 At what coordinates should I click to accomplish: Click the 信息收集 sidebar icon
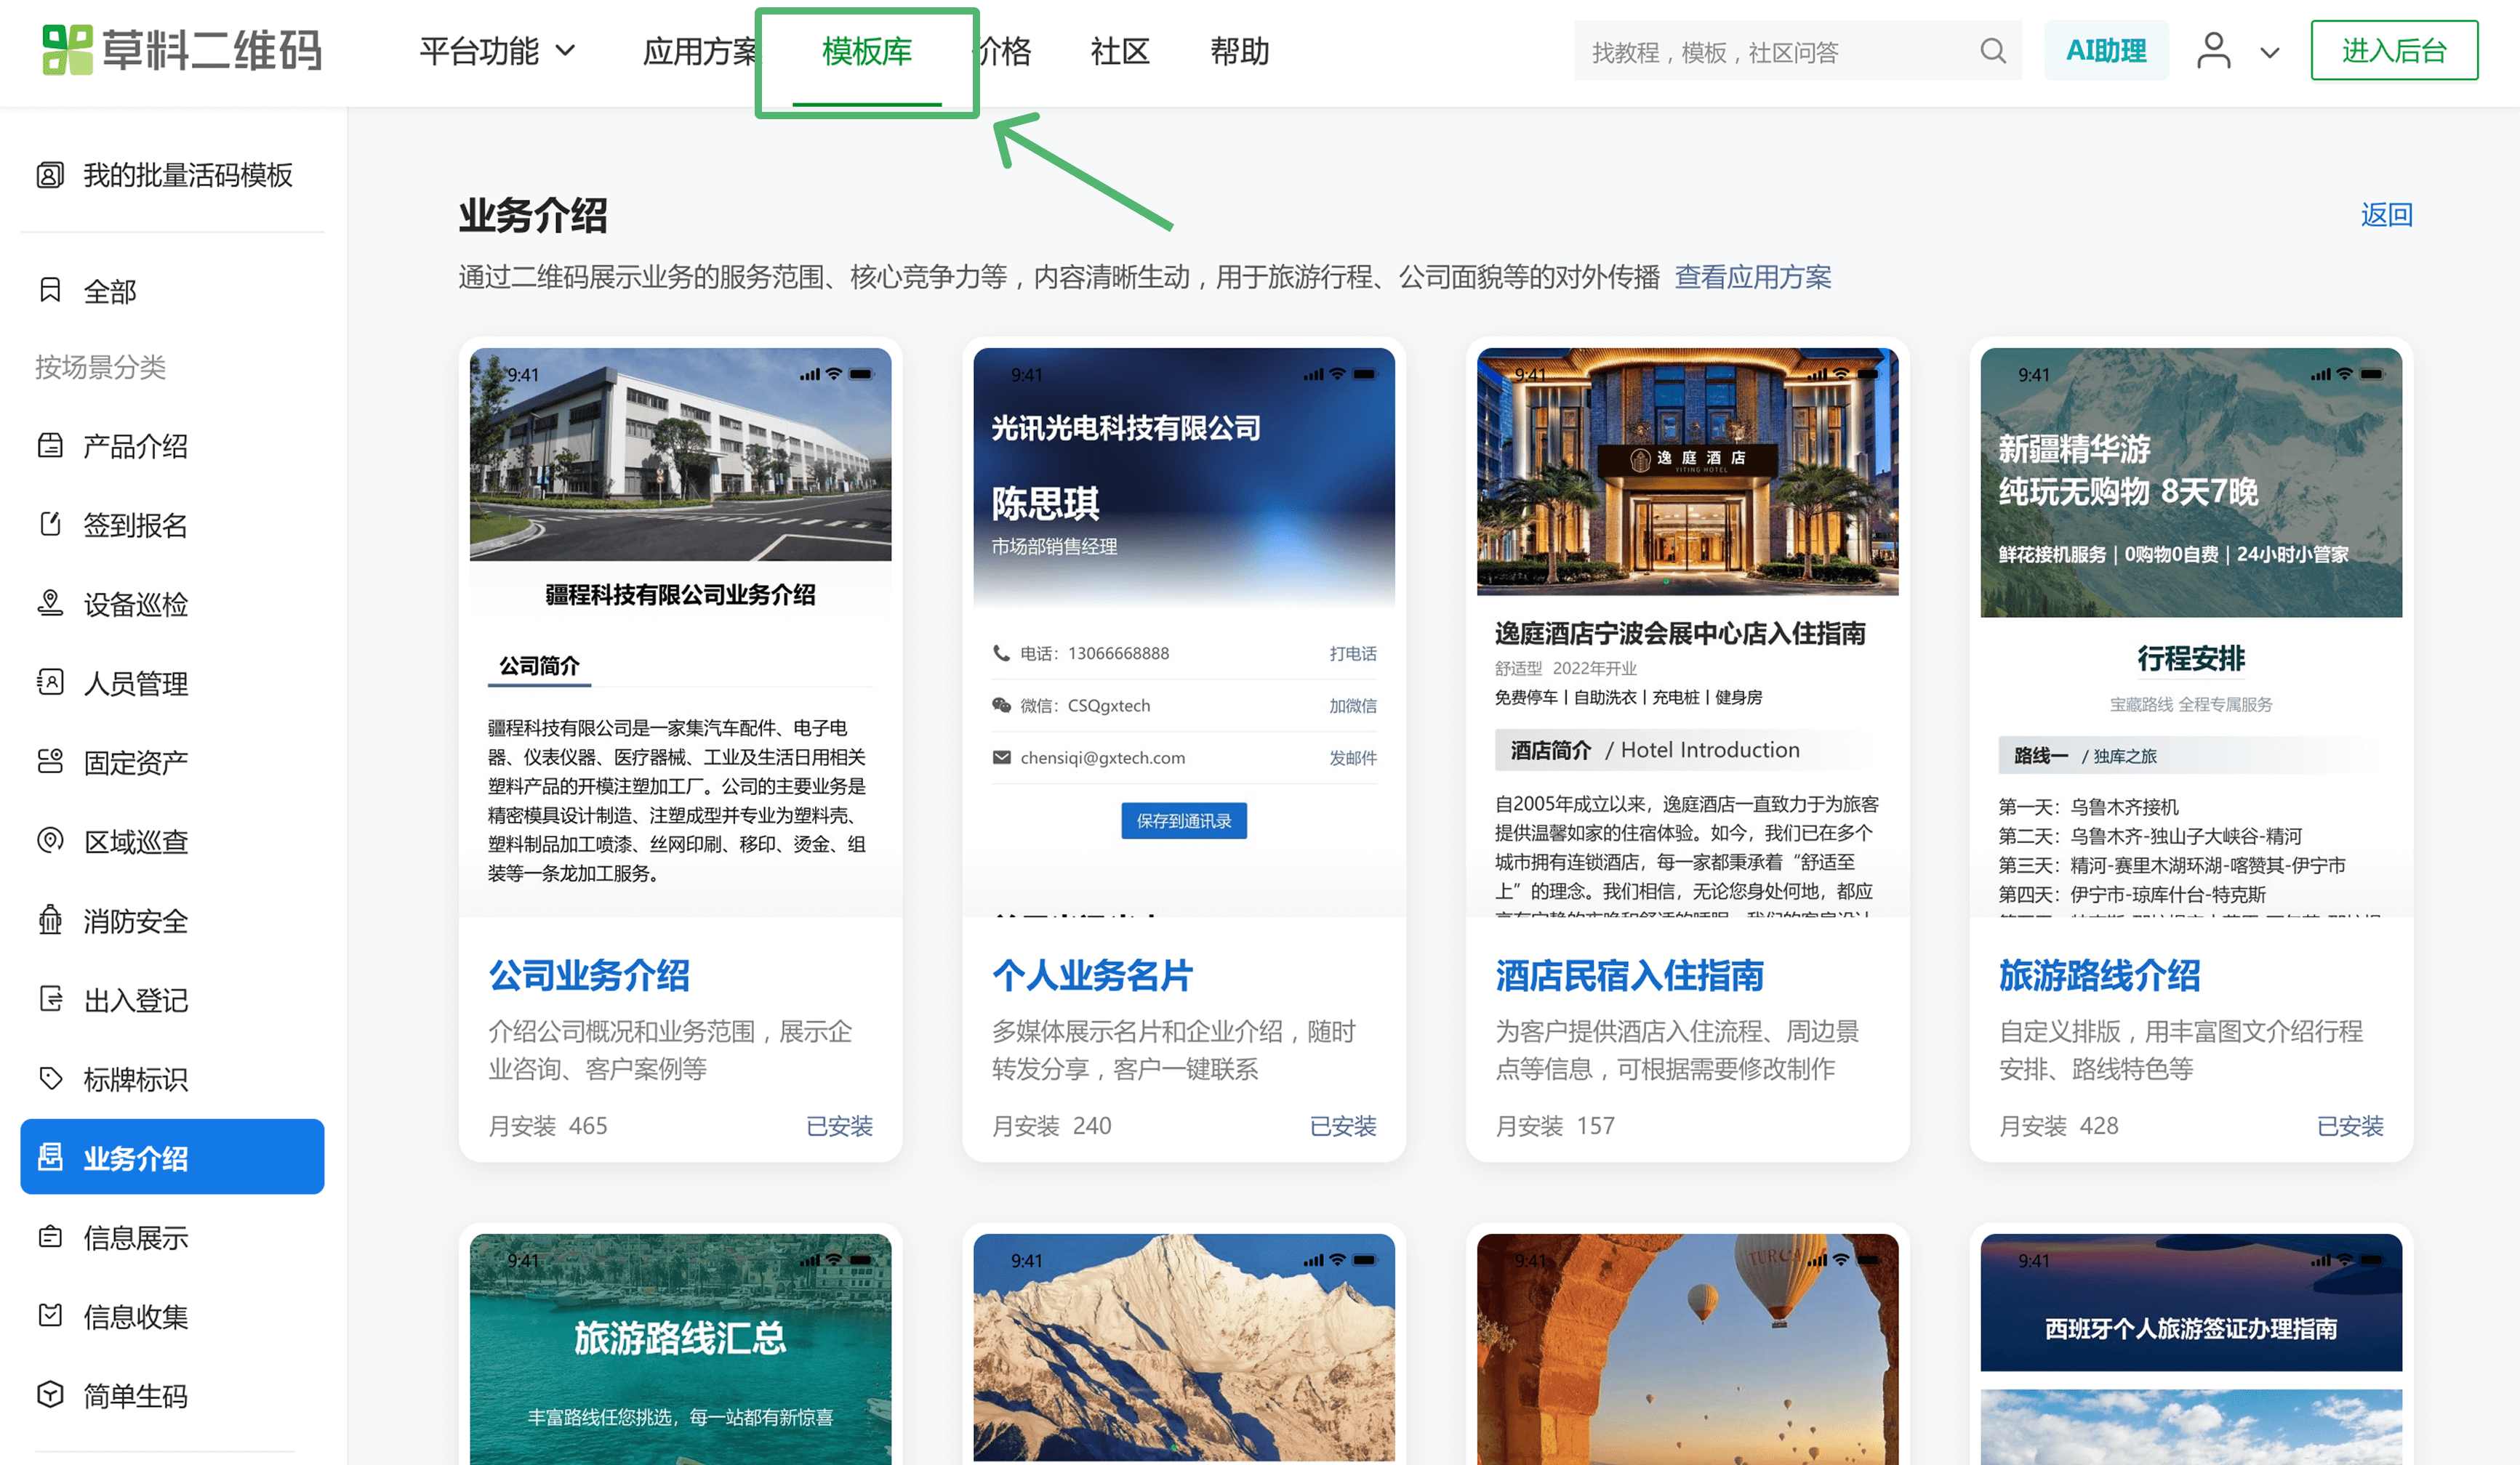click(x=50, y=1316)
